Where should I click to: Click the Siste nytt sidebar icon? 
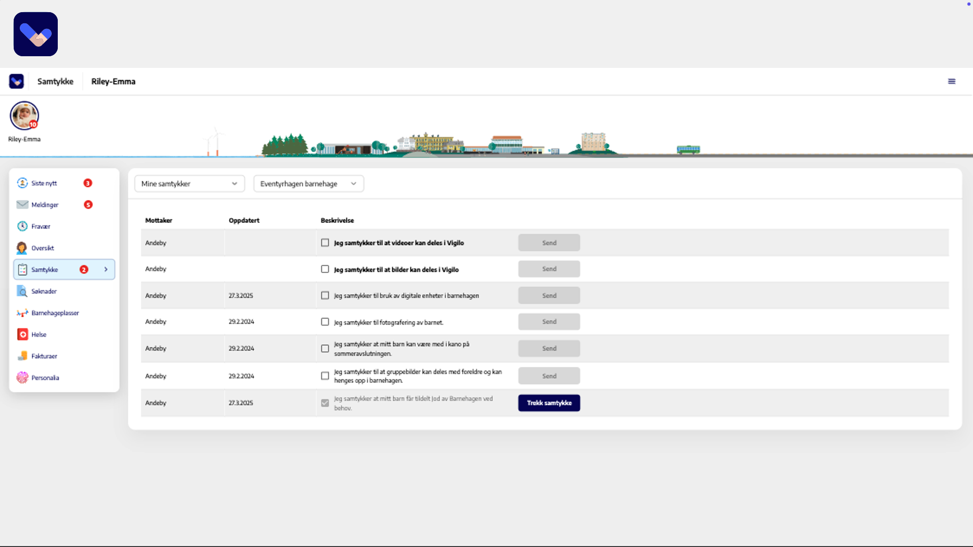(22, 183)
